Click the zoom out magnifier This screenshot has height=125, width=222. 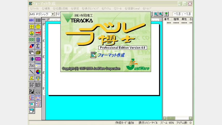tap(156, 14)
